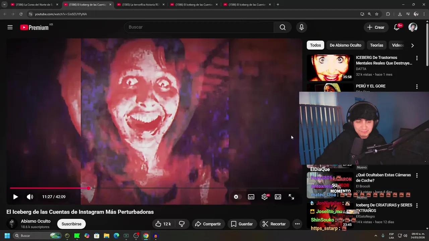Click the Crear button
The width and height of the screenshot is (429, 241).
376,27
